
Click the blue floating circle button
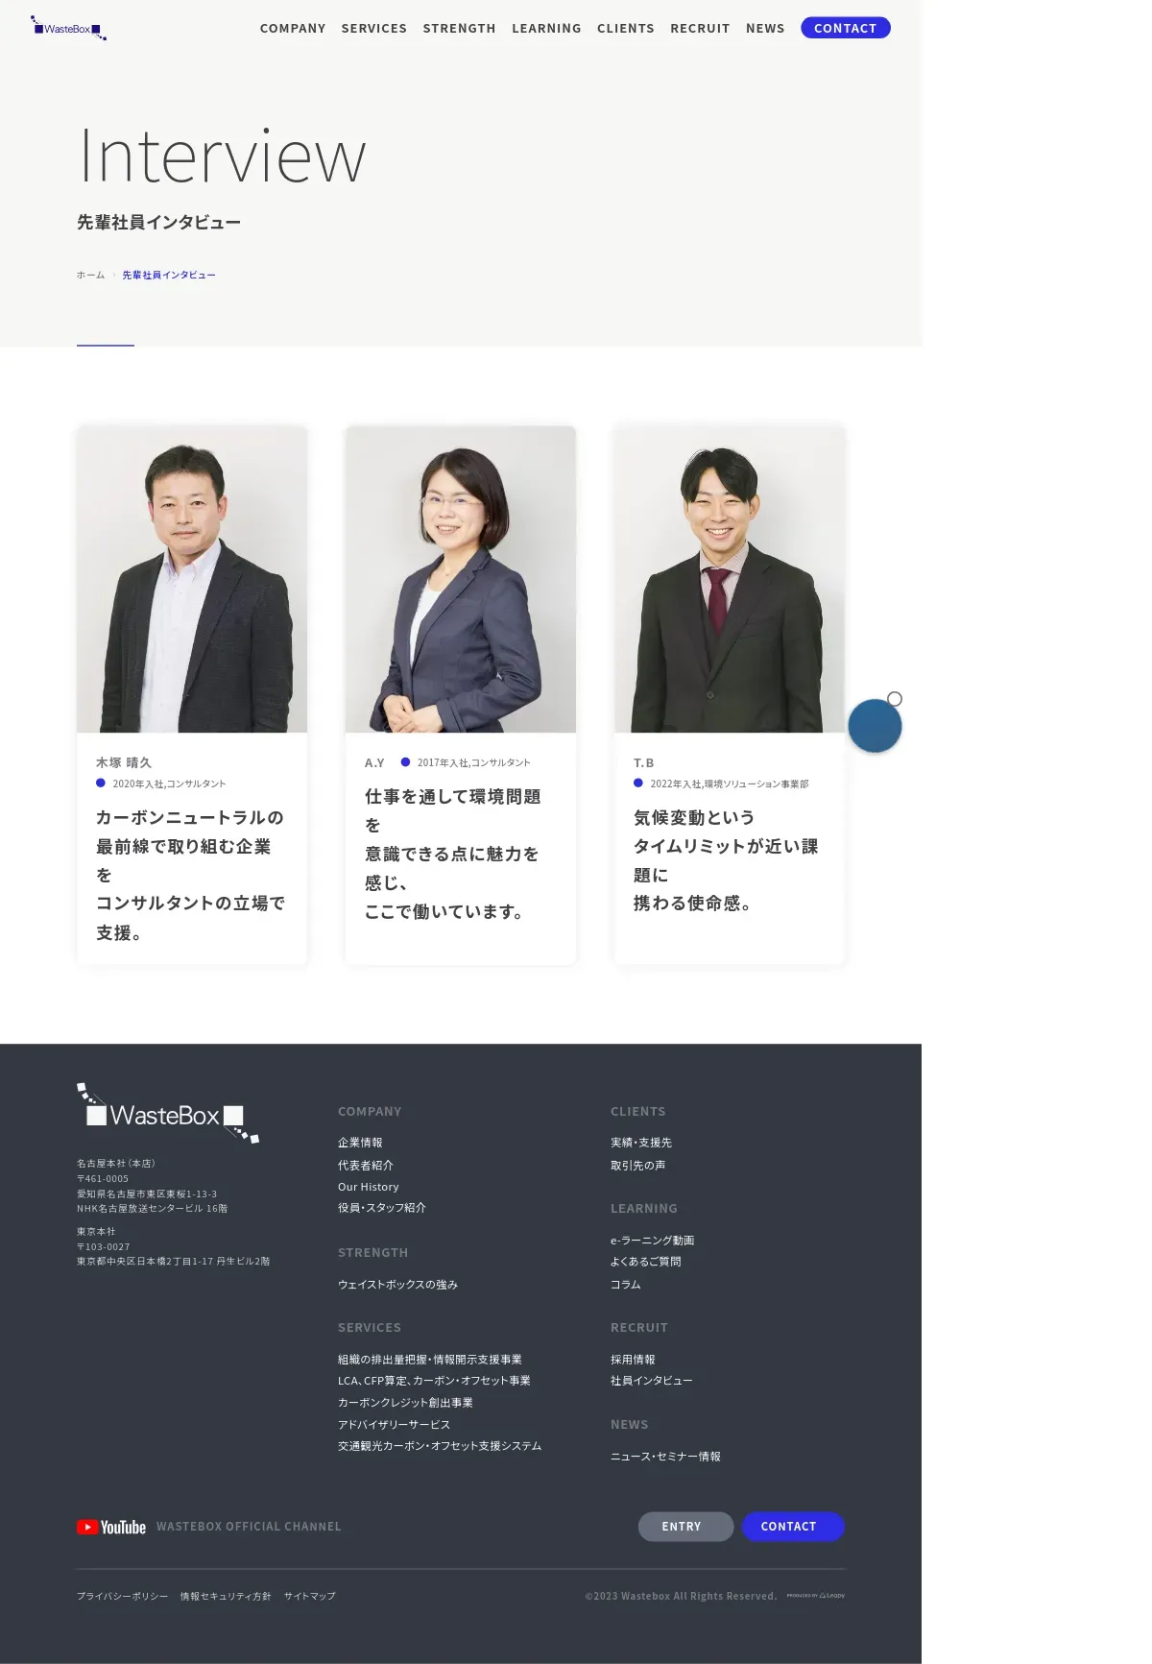[875, 726]
